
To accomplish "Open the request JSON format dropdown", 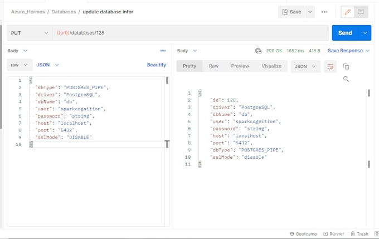I will pyautogui.click(x=47, y=65).
